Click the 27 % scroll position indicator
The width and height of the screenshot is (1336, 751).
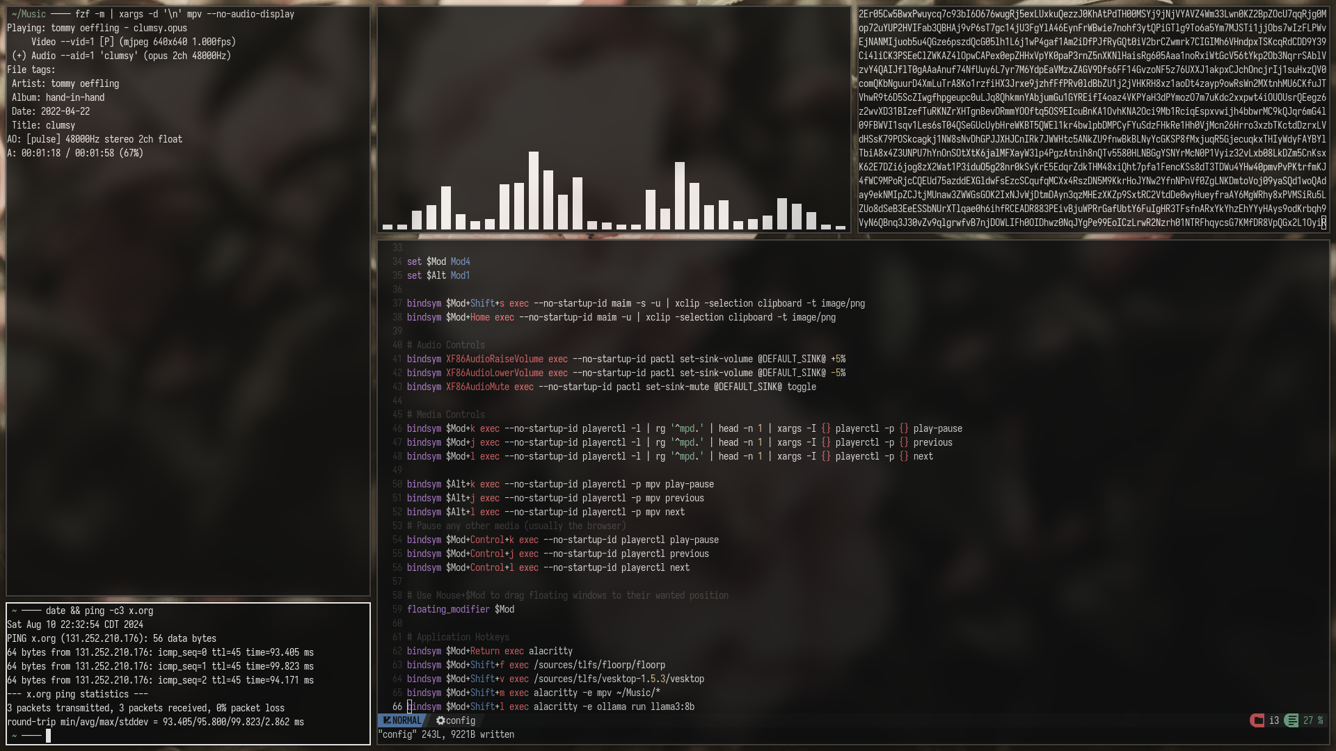click(1313, 720)
